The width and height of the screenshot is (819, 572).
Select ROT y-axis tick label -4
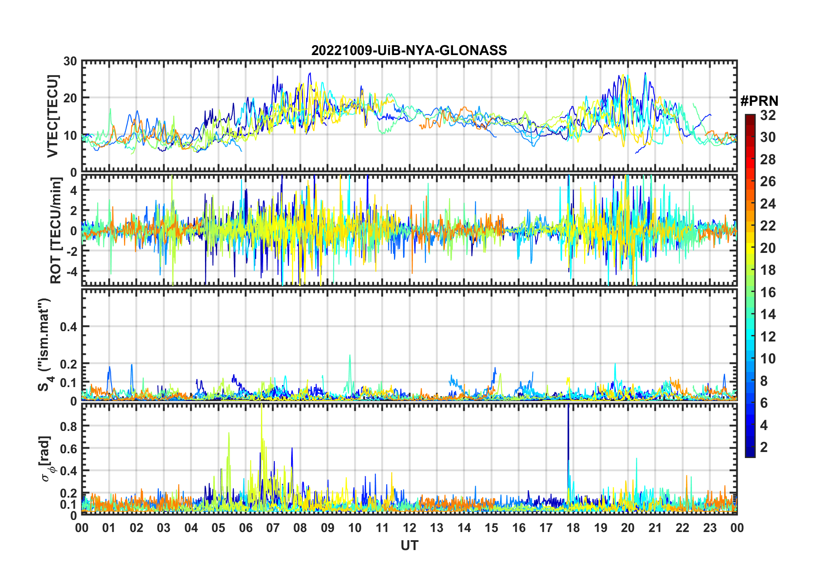(71, 271)
